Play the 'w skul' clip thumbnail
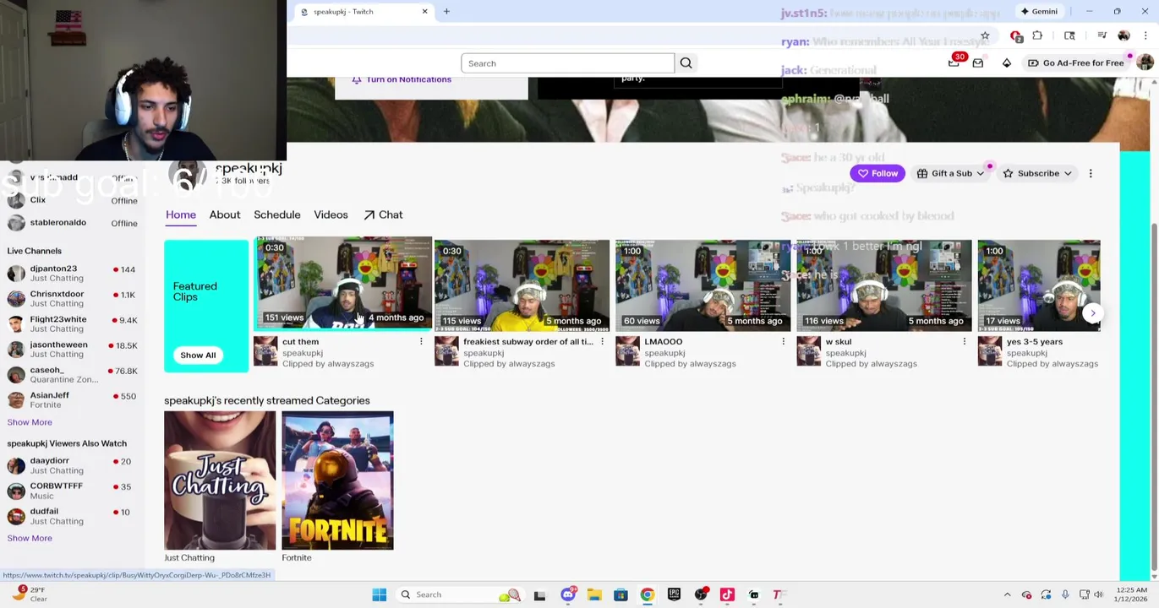 (883, 285)
